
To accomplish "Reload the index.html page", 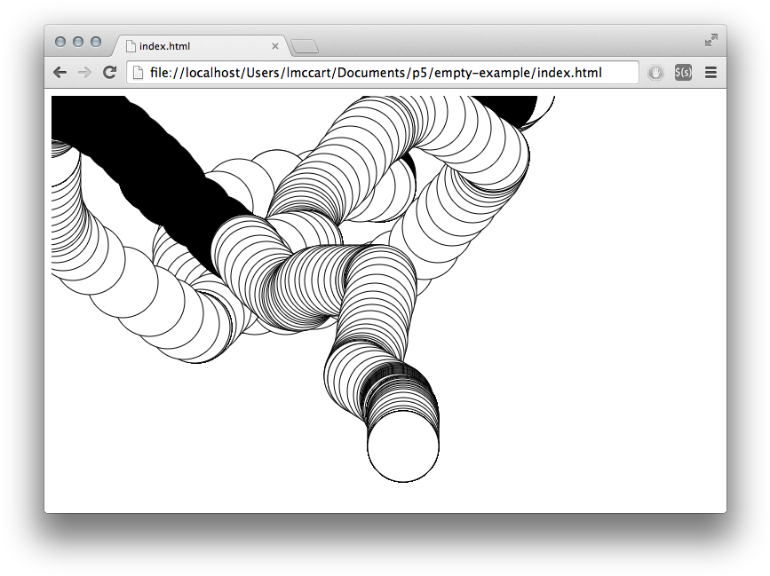I will 109,72.
